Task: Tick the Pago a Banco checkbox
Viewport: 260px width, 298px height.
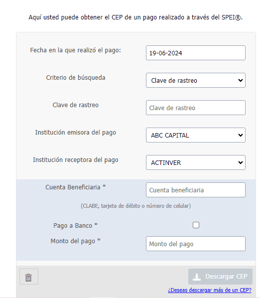Action: point(196,225)
